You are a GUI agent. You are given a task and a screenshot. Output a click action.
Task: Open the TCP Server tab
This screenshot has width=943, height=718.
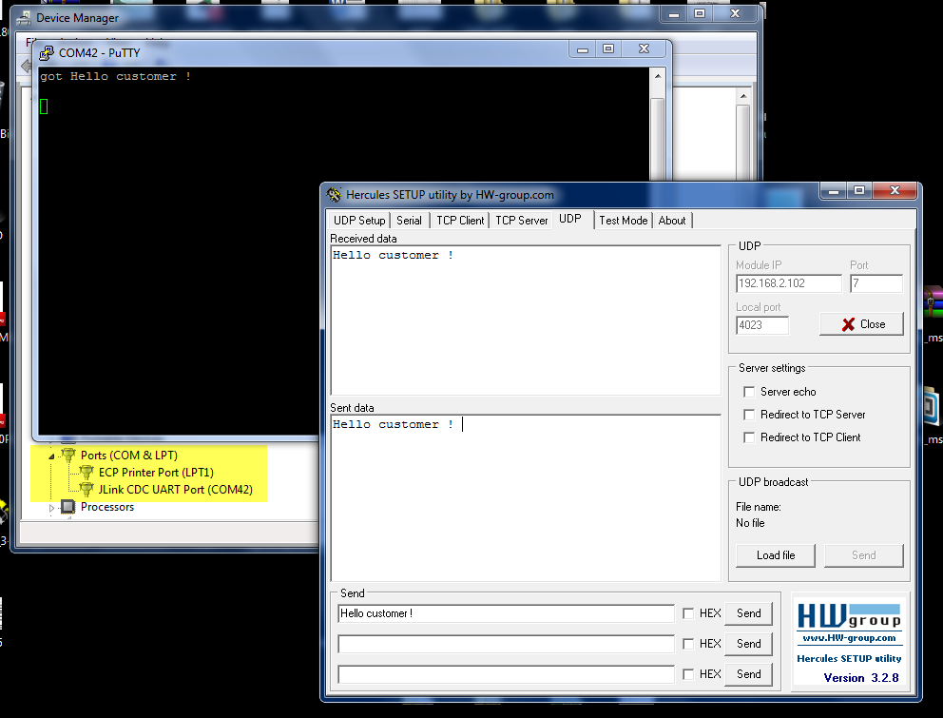tap(522, 221)
